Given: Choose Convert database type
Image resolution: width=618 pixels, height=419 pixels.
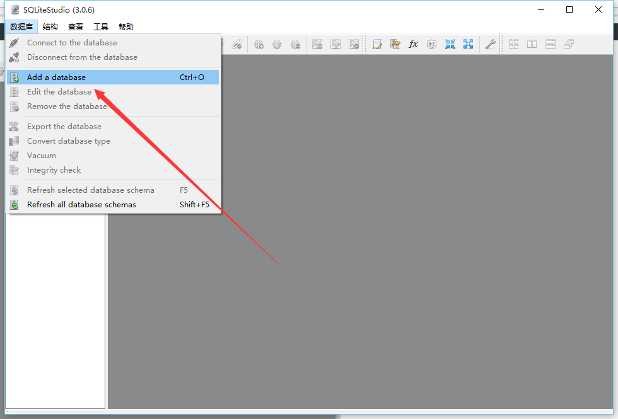Looking at the screenshot, I should tap(113, 141).
